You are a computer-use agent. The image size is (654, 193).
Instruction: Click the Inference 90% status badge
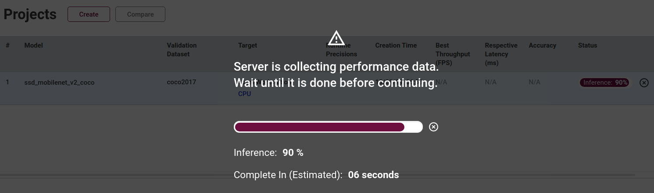coord(605,83)
